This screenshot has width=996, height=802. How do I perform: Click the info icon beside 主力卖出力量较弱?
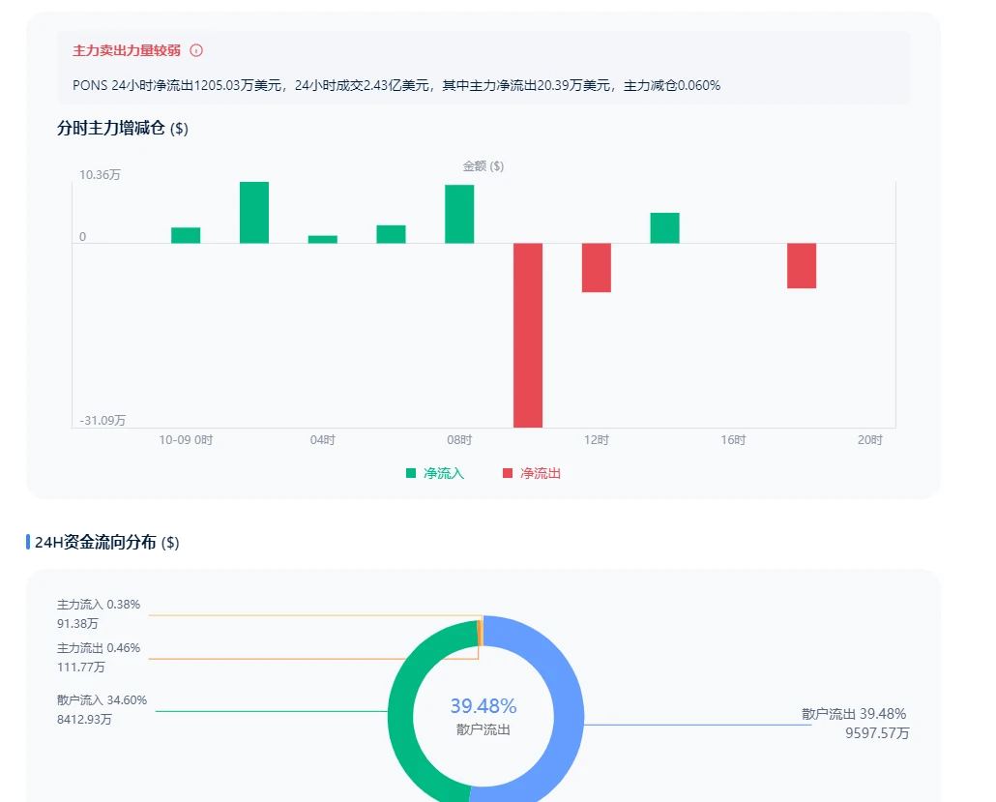coord(196,50)
